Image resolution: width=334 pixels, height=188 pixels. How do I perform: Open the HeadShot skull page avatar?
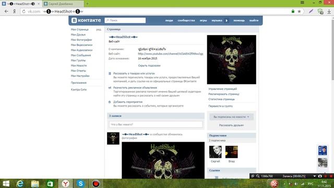[x=232, y=60]
